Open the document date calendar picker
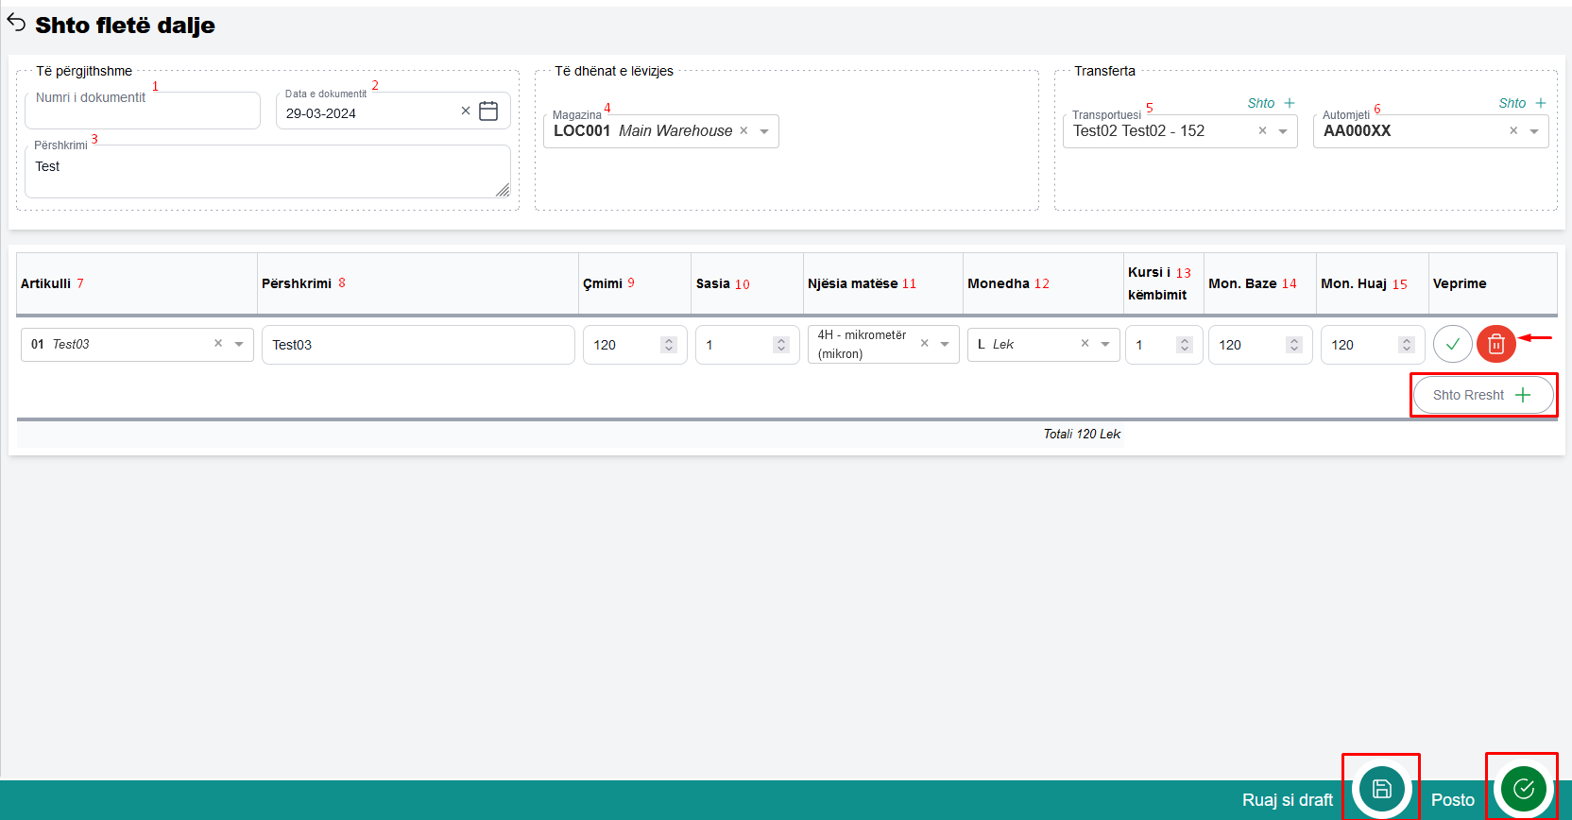The image size is (1572, 820). click(488, 111)
